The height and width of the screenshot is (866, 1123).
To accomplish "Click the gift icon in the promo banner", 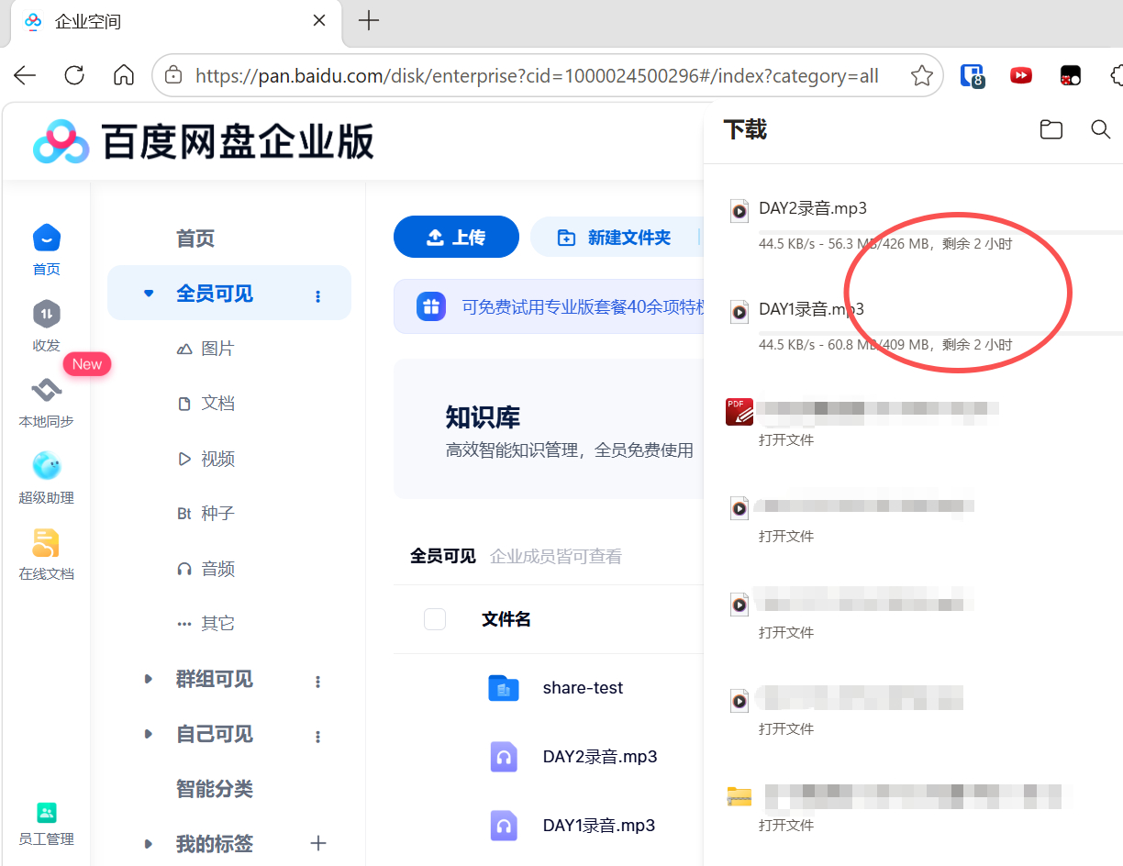I will [431, 306].
